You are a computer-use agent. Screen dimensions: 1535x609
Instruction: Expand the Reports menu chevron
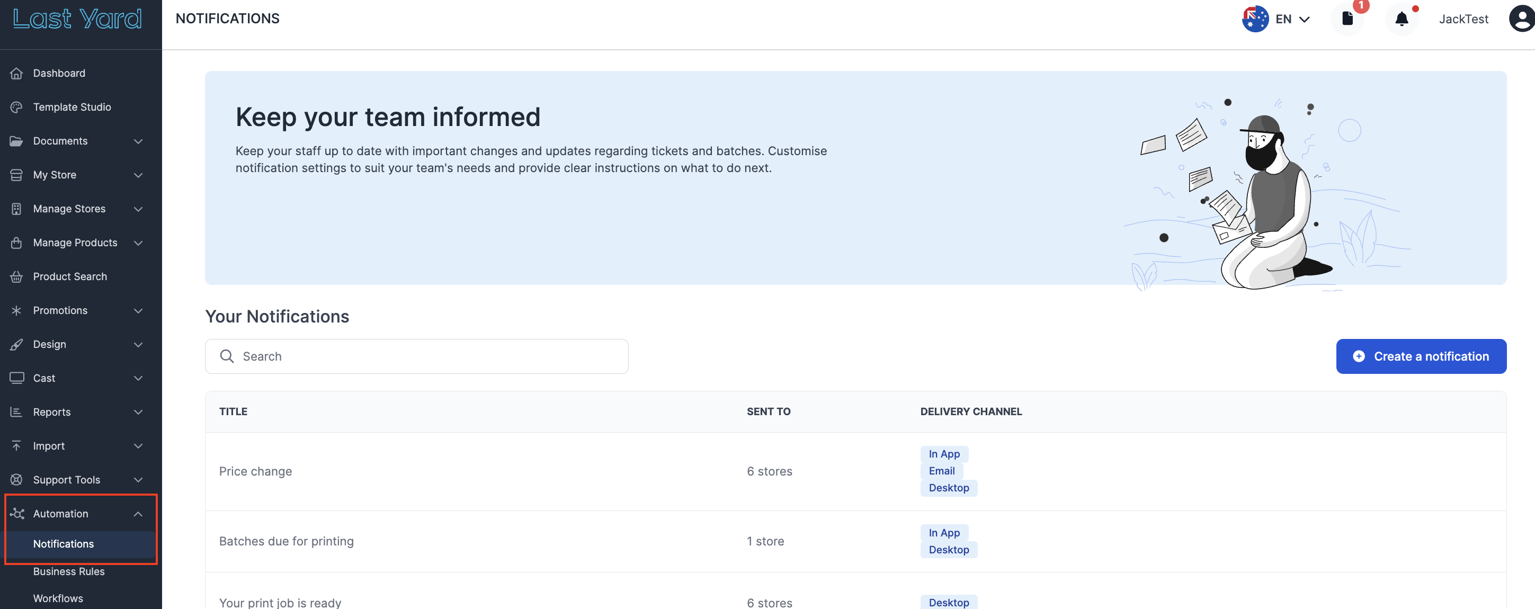[x=138, y=413]
